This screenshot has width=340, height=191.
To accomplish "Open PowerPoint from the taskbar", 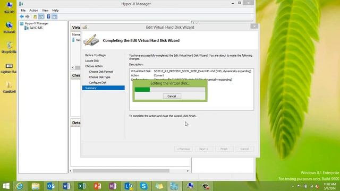I will click(97, 186).
